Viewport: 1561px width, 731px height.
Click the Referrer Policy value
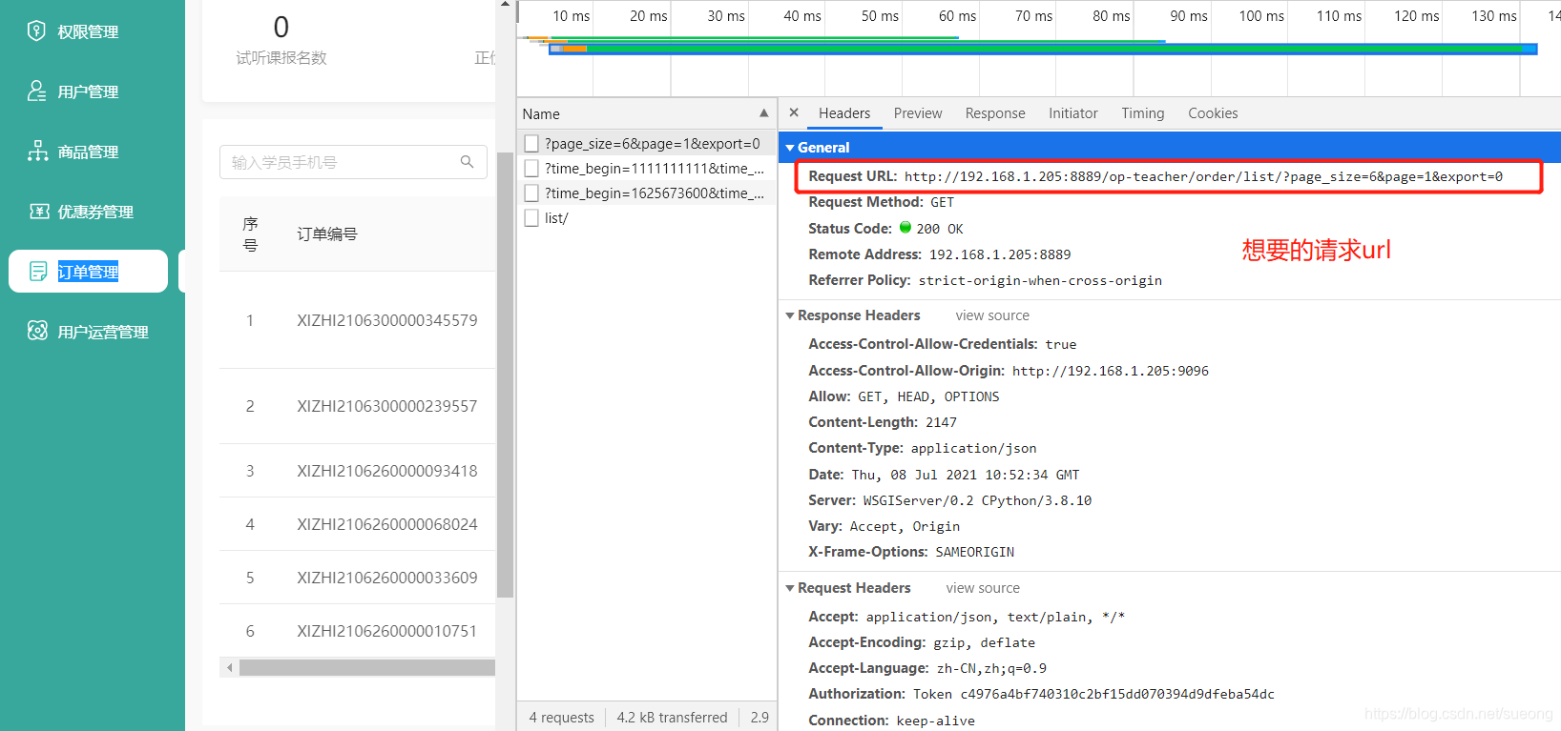1040,280
